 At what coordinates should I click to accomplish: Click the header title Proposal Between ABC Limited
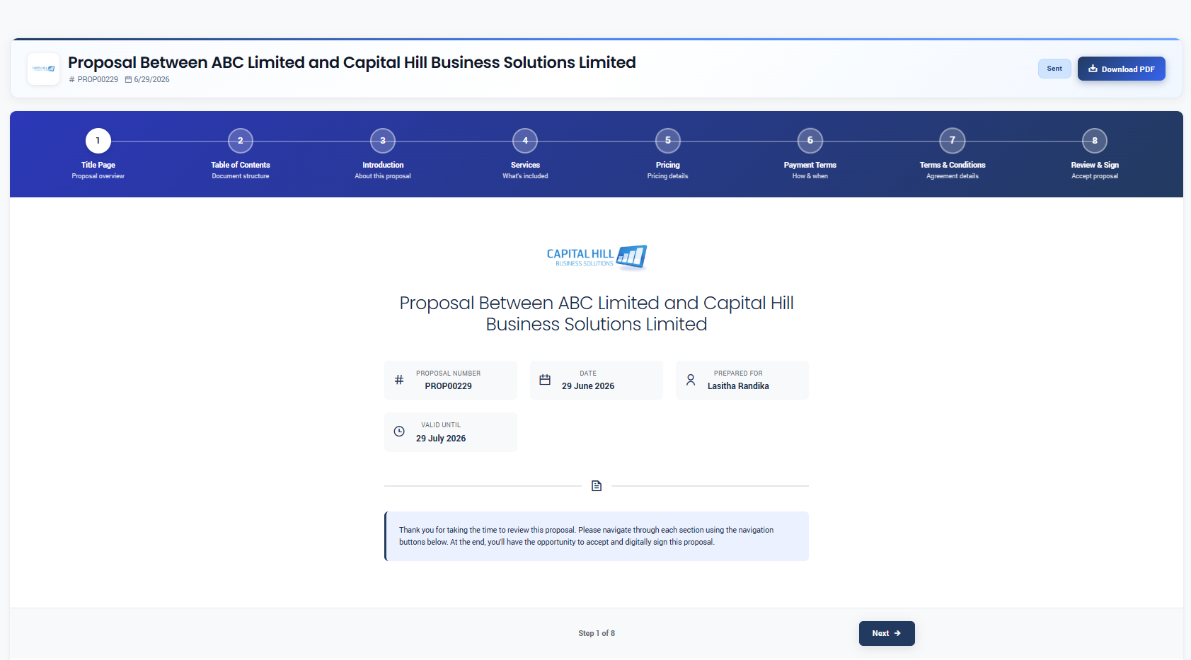tap(352, 62)
